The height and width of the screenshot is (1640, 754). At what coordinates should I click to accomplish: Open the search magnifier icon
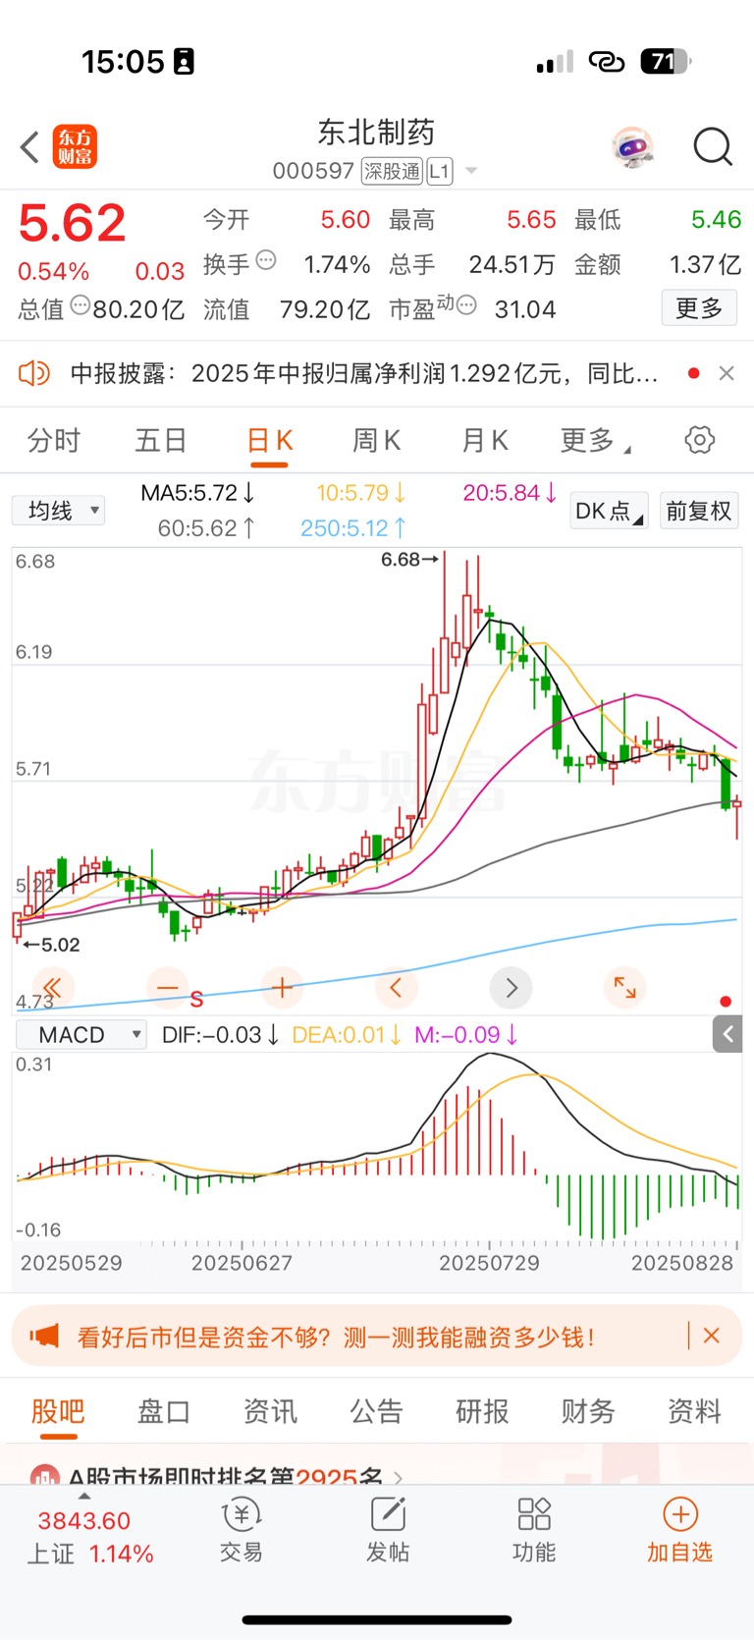click(x=713, y=147)
